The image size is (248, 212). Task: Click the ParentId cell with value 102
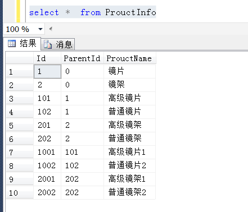coord(82,165)
